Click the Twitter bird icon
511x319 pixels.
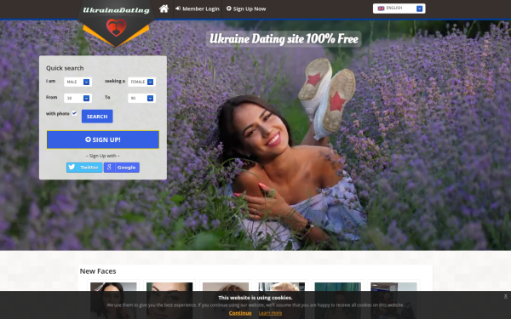[72, 168]
